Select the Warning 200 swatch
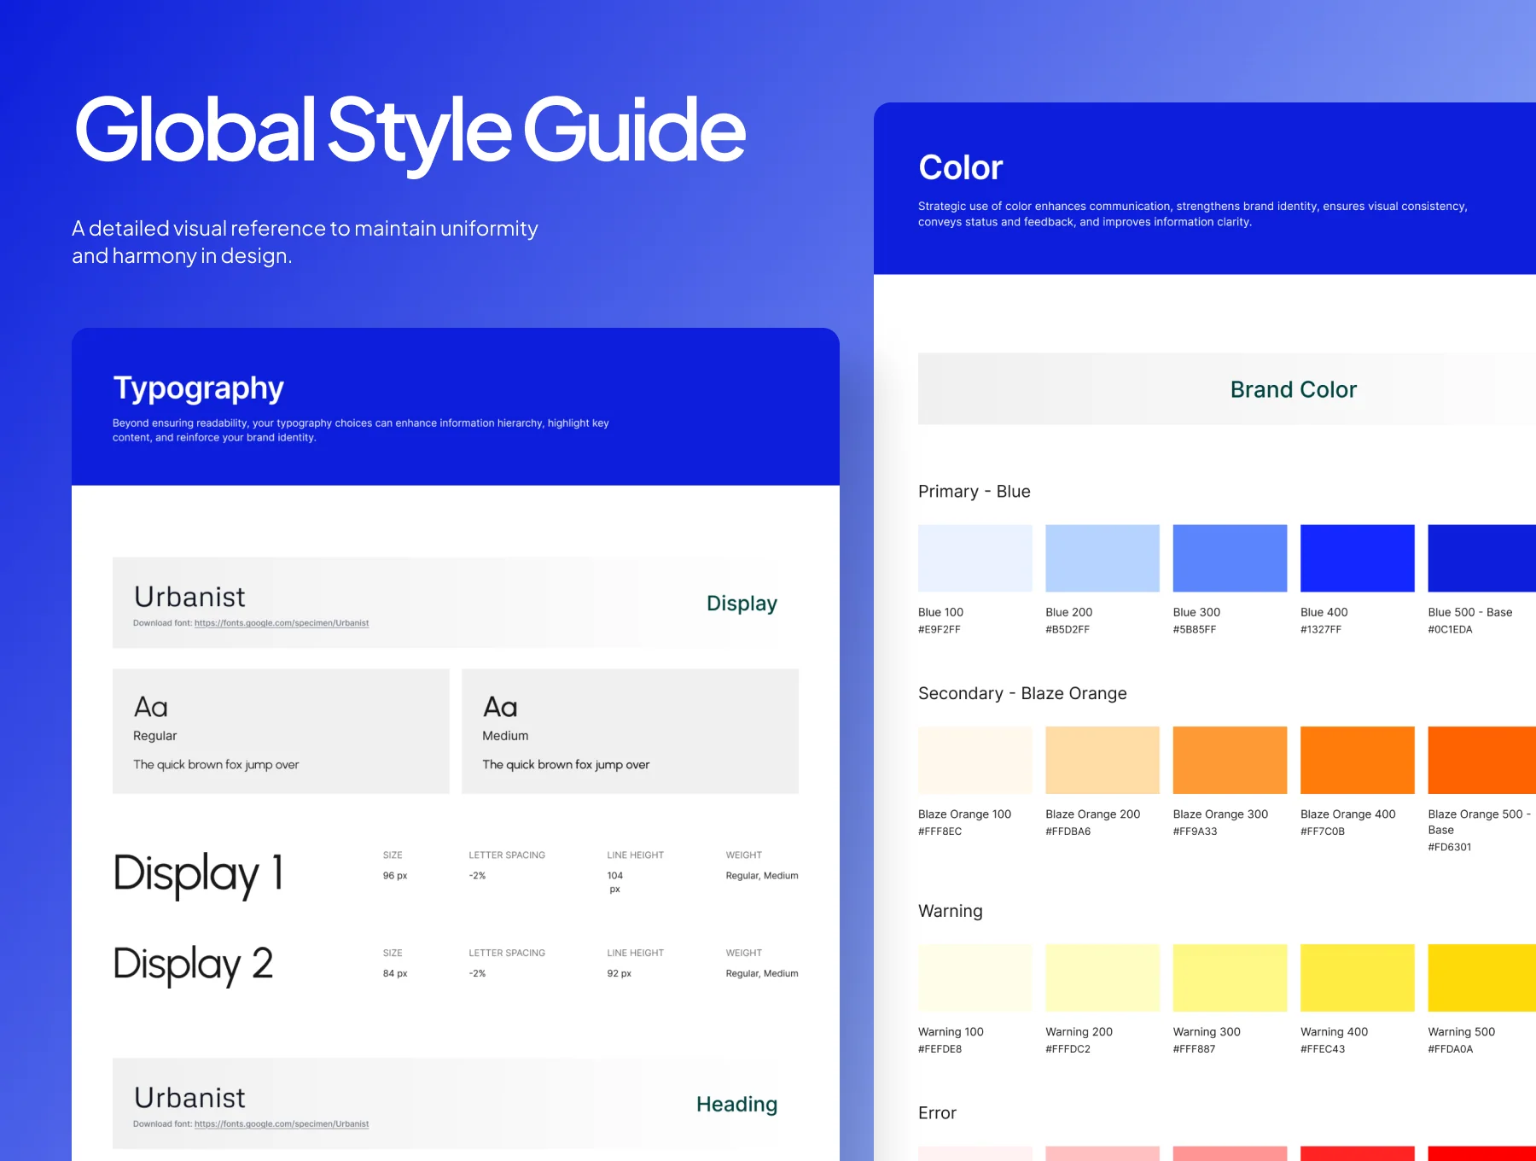The width and height of the screenshot is (1536, 1161). 1103,977
